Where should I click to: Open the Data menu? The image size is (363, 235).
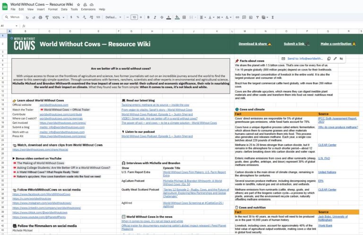[x=64, y=9]
